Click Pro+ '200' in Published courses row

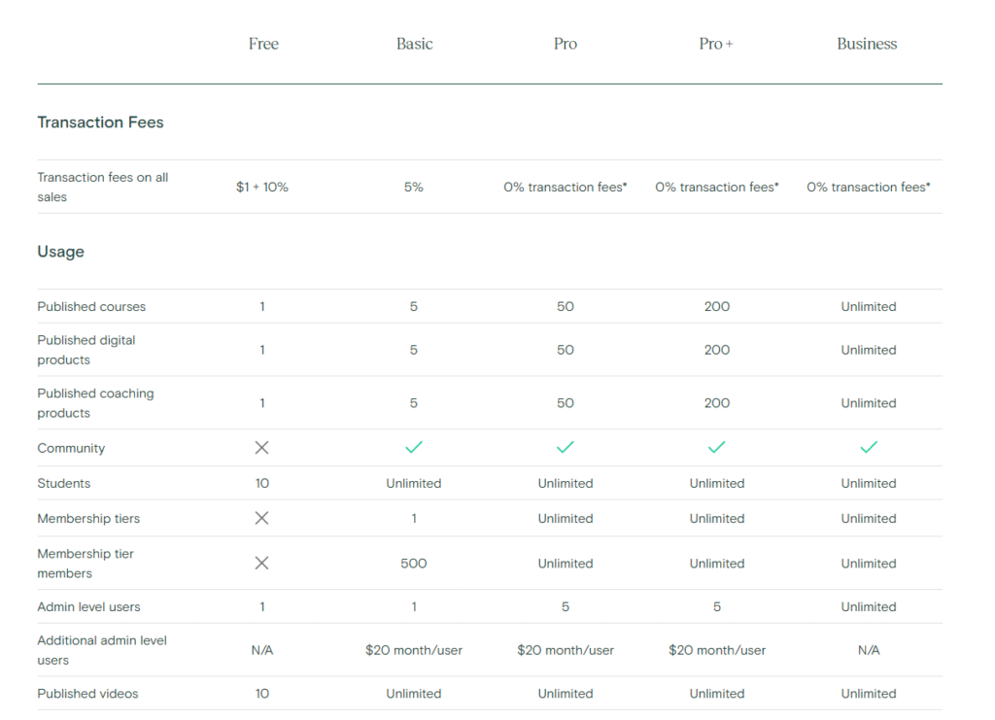point(717,306)
